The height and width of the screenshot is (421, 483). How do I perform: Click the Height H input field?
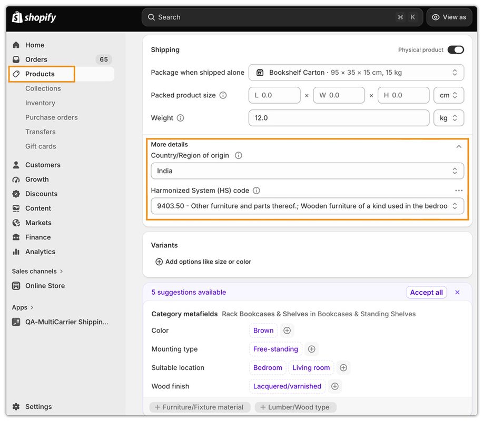click(403, 95)
